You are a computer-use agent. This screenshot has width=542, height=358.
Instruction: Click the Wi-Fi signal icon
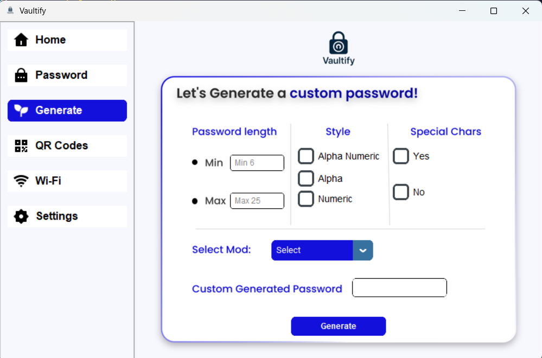[x=21, y=181]
